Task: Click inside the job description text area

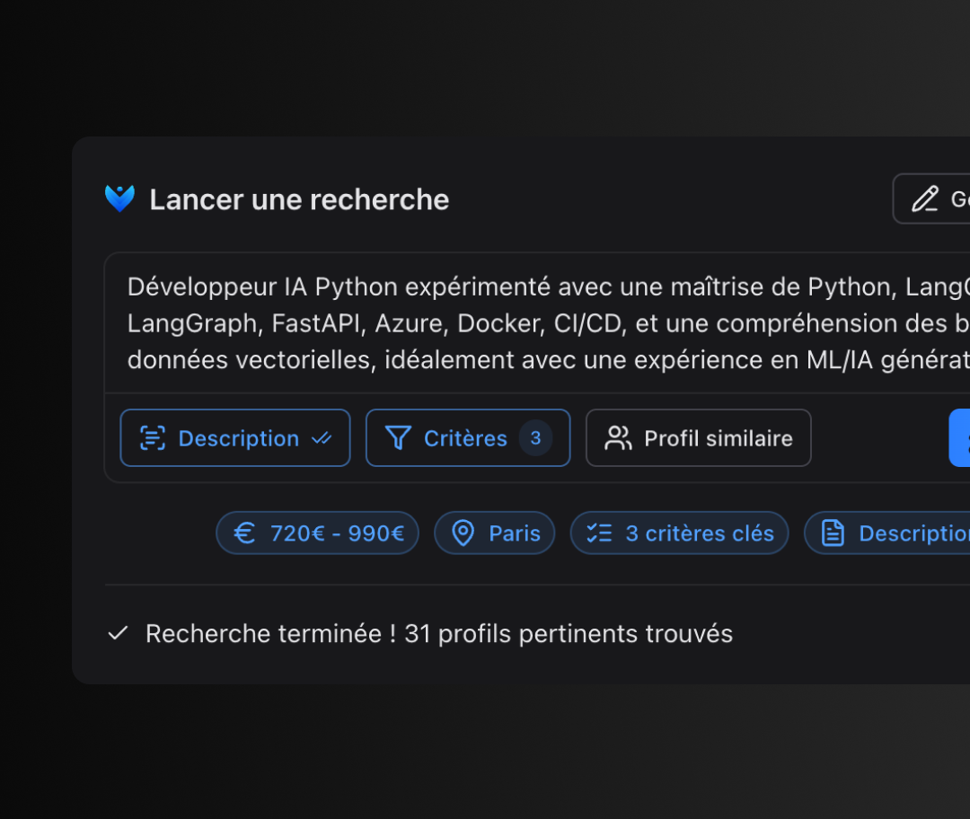Action: click(539, 323)
